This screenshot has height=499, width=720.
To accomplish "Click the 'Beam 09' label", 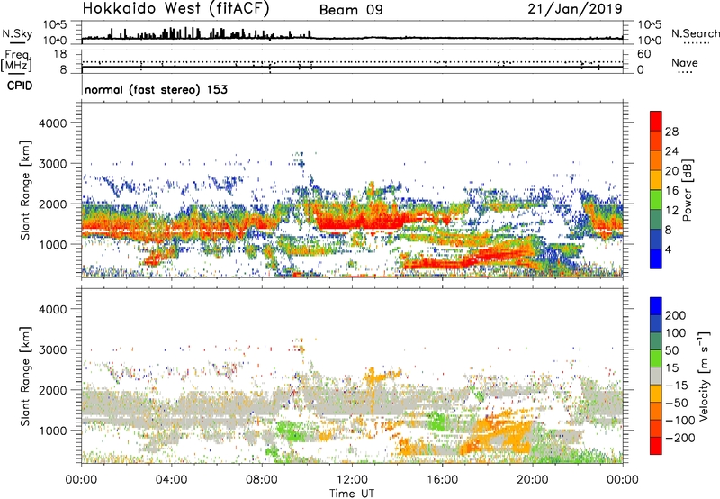I will pos(351,10).
